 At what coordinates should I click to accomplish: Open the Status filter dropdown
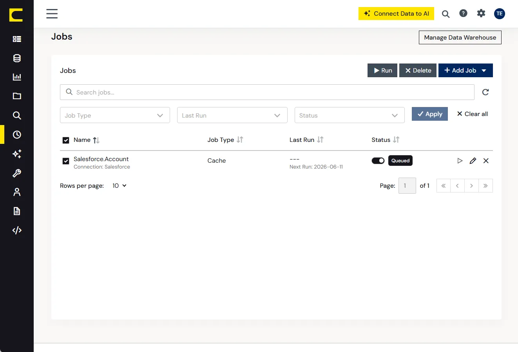click(350, 115)
